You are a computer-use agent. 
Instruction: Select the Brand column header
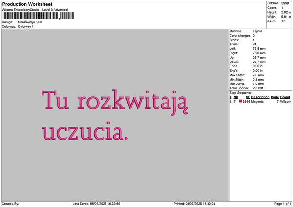click(x=285, y=97)
